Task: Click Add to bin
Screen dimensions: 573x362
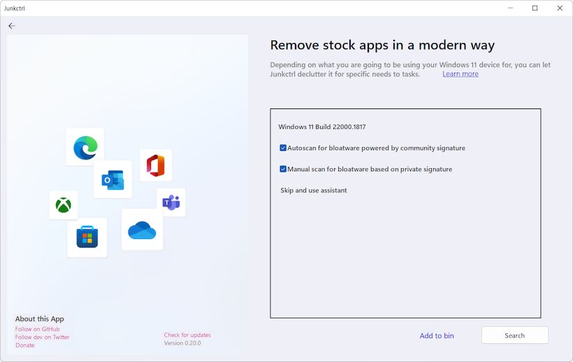Action: coord(437,336)
